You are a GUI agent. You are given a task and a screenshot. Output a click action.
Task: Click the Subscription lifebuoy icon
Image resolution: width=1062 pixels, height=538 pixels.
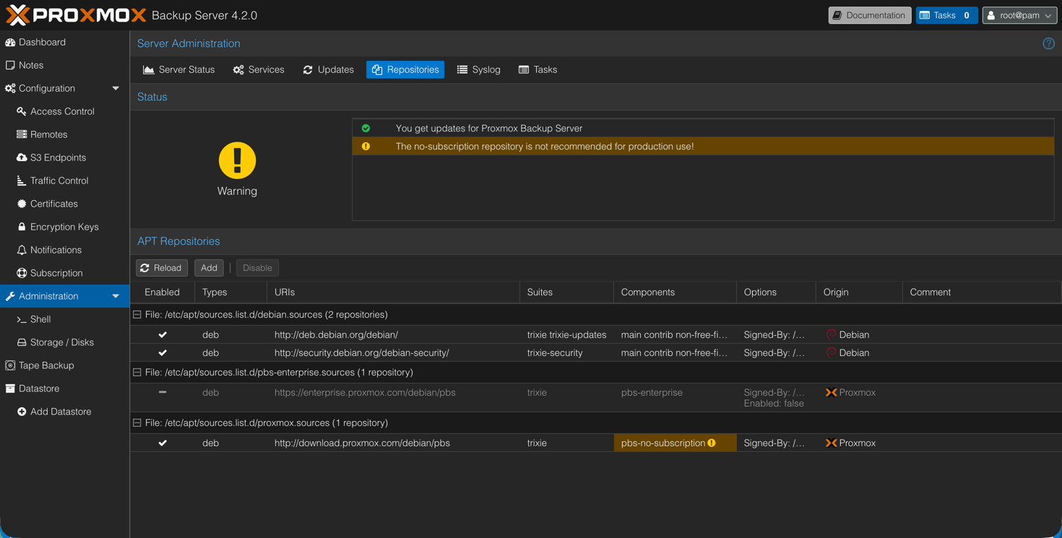click(22, 273)
